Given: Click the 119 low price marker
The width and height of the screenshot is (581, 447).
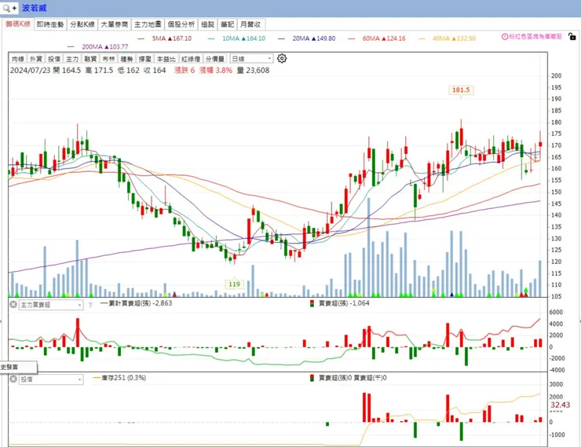Looking at the screenshot, I should pos(233,284).
